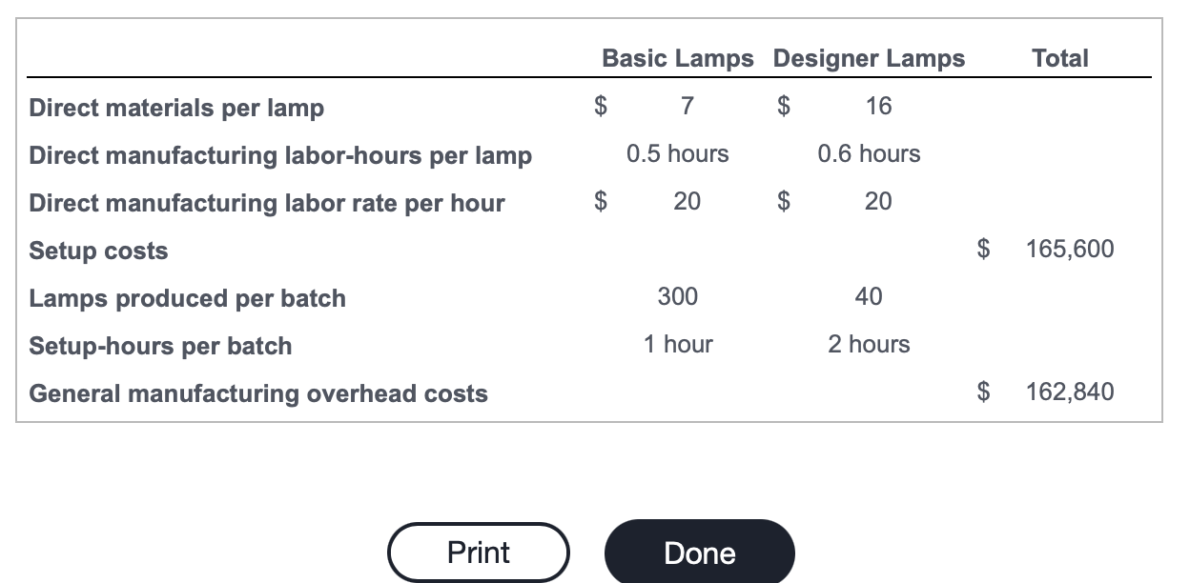Viewport: 1190px width, 583px height.
Task: Click the Setup costs row label
Action: tap(97, 251)
